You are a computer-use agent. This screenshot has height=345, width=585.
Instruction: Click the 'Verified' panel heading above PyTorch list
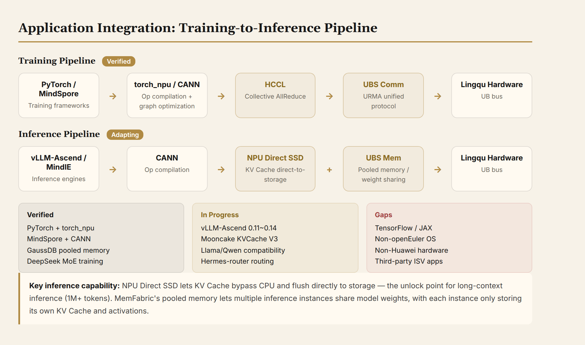click(x=40, y=215)
